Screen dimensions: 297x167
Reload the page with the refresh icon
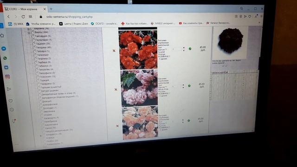[23, 17]
